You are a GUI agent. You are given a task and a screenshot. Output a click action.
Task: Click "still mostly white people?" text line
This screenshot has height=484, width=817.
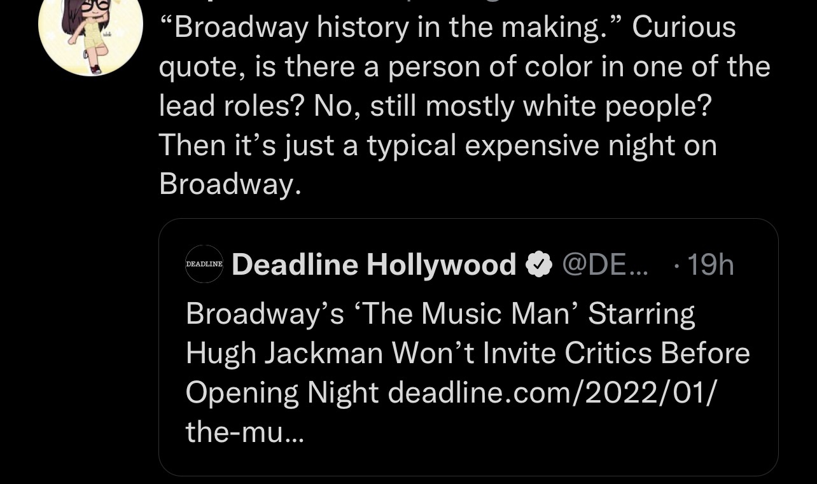540,106
